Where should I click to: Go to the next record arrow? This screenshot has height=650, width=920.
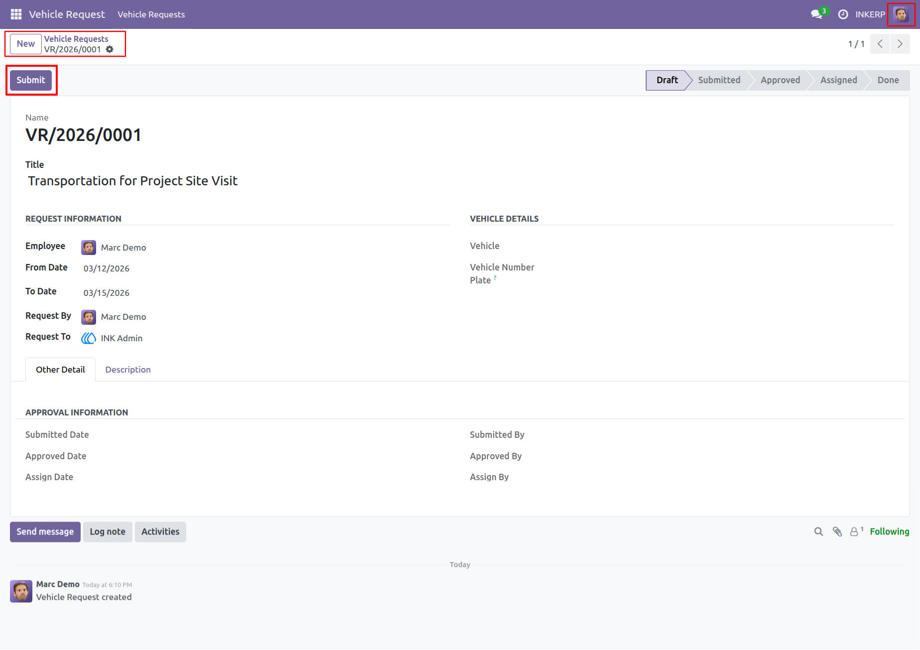pyautogui.click(x=900, y=44)
